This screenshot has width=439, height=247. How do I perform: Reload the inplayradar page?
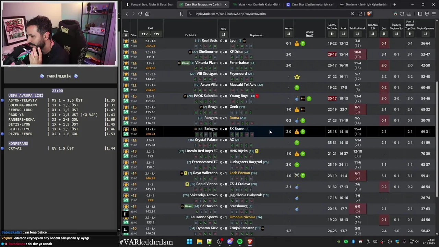click(140, 14)
